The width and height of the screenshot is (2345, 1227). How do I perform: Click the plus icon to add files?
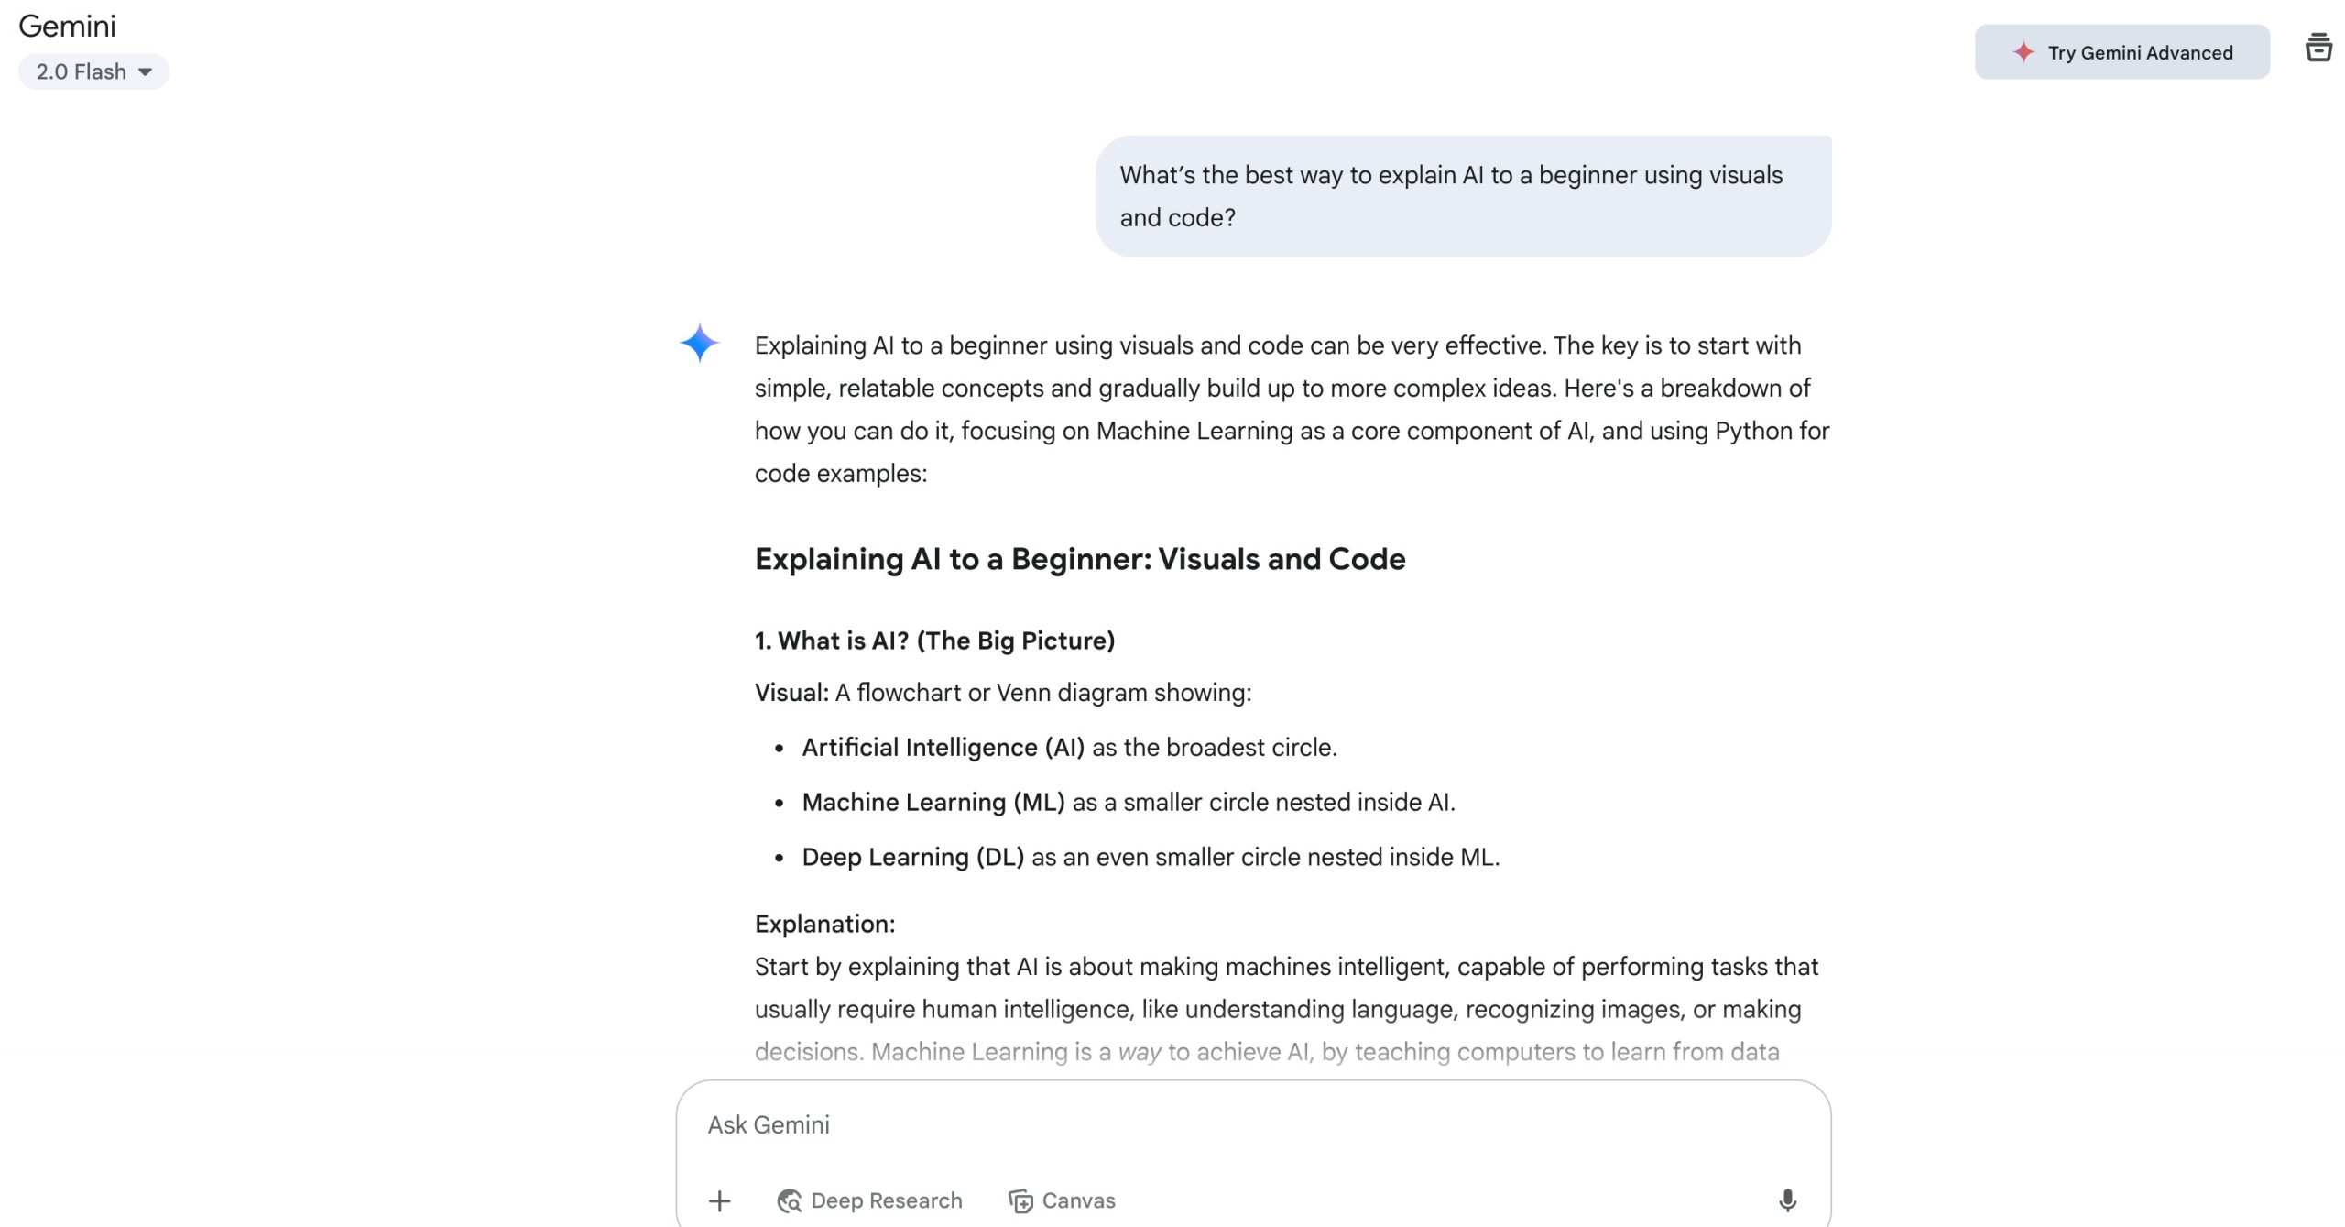[720, 1200]
